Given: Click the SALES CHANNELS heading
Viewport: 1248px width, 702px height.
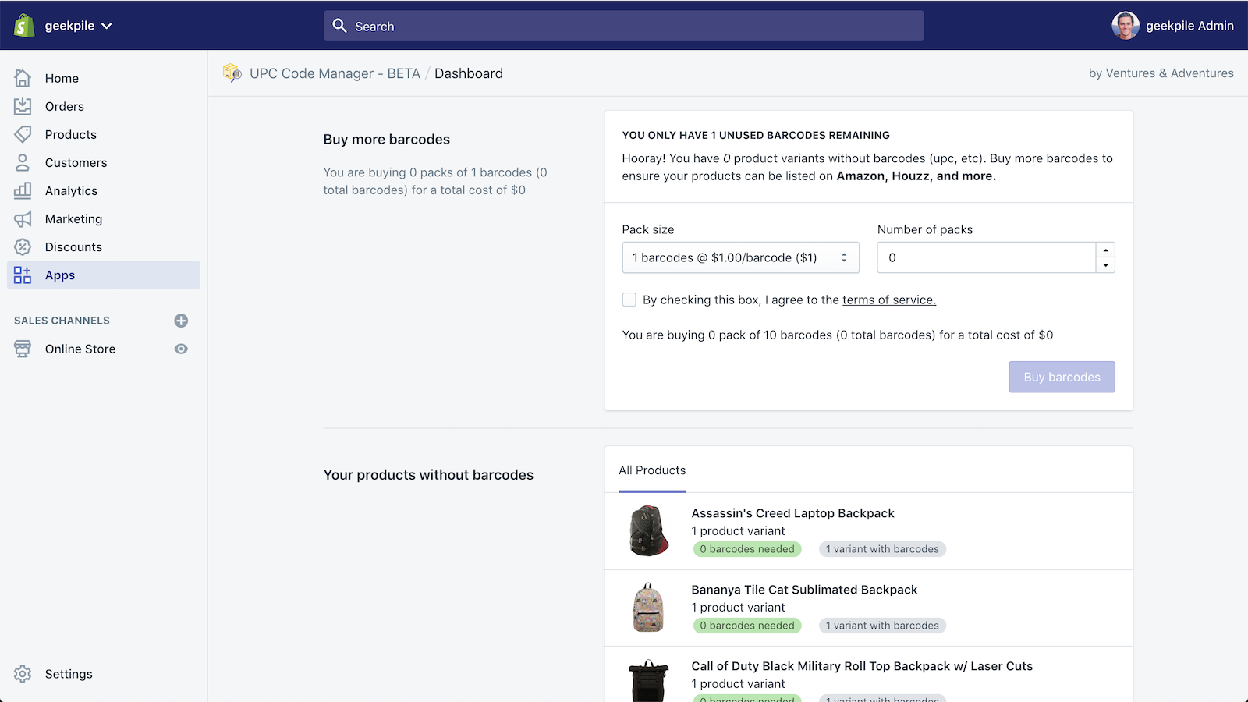Looking at the screenshot, I should coord(62,321).
